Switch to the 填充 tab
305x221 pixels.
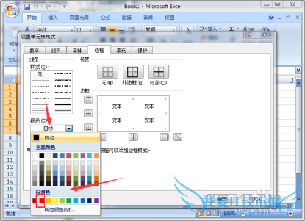pyautogui.click(x=121, y=50)
